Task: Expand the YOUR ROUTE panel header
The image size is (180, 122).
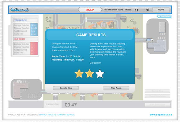Action: click(x=25, y=20)
